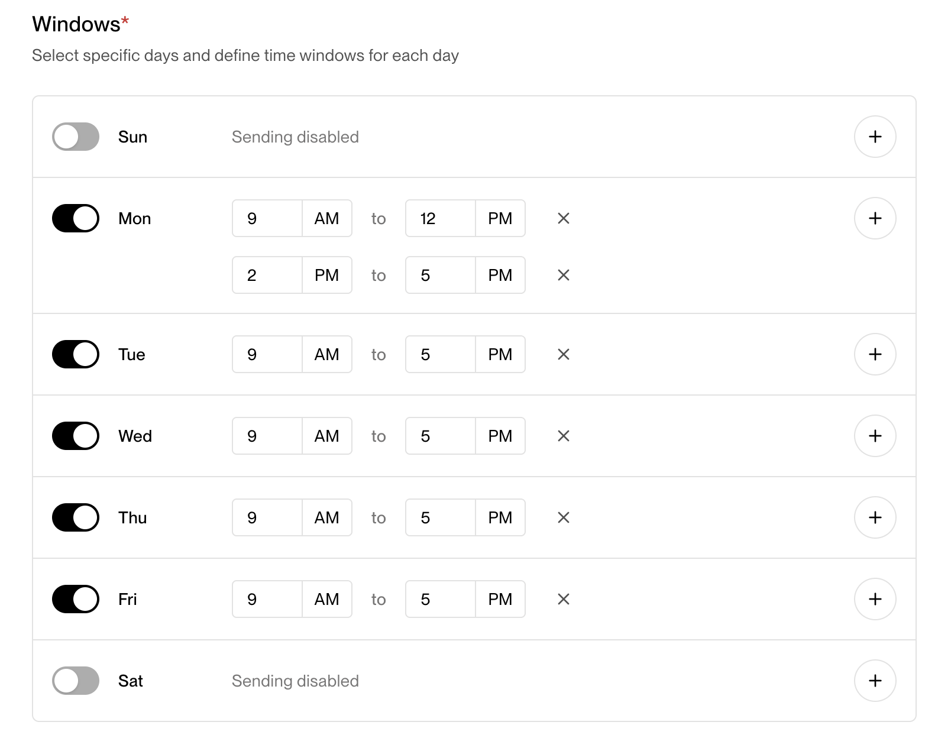
Task: Change Tuesday's end PM selector
Action: 500,354
